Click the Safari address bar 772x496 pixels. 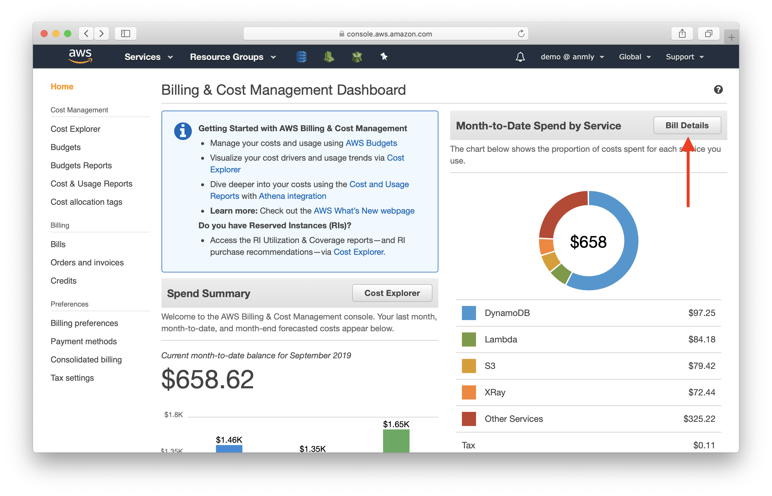pos(385,34)
